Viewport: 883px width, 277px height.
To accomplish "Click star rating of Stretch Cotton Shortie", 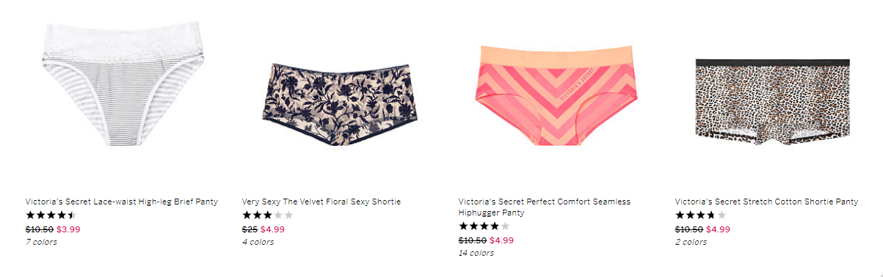I will click(x=700, y=215).
